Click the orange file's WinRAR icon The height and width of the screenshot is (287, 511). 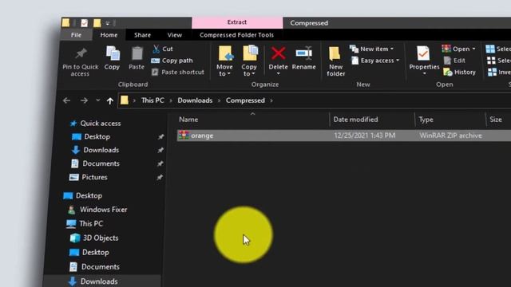click(184, 136)
